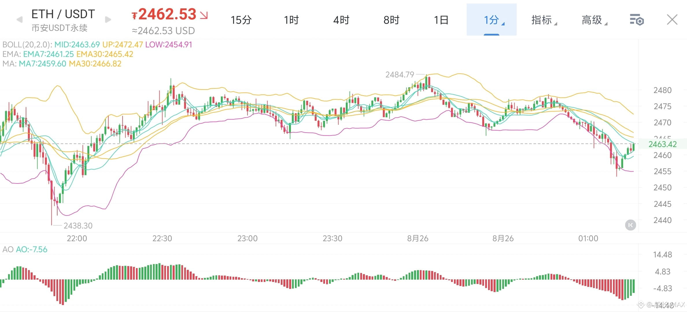This screenshot has width=687, height=312.
Task: Click the 2438.30 low price marker
Action: pos(78,226)
